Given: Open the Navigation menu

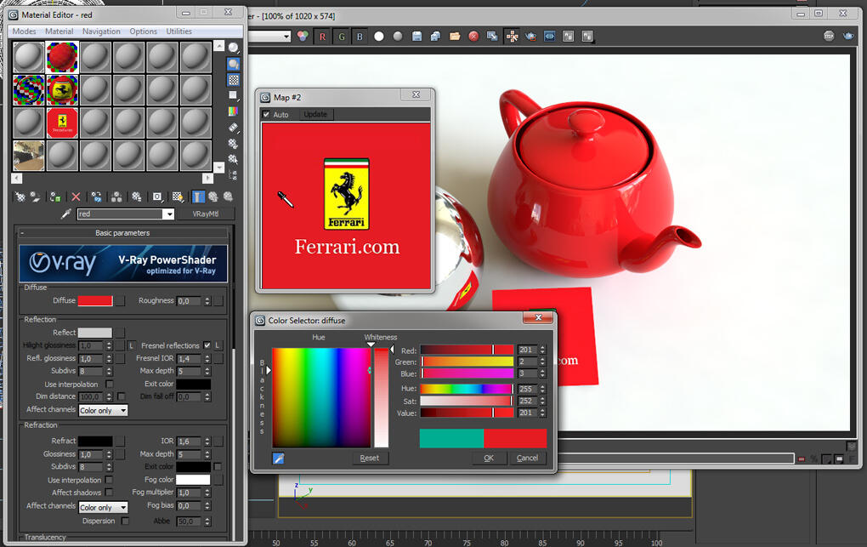Looking at the screenshot, I should [x=101, y=31].
